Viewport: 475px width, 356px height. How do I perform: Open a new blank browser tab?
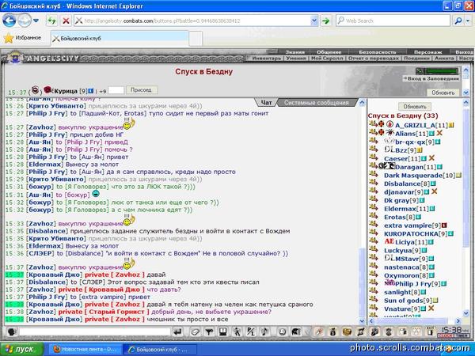pos(196,39)
